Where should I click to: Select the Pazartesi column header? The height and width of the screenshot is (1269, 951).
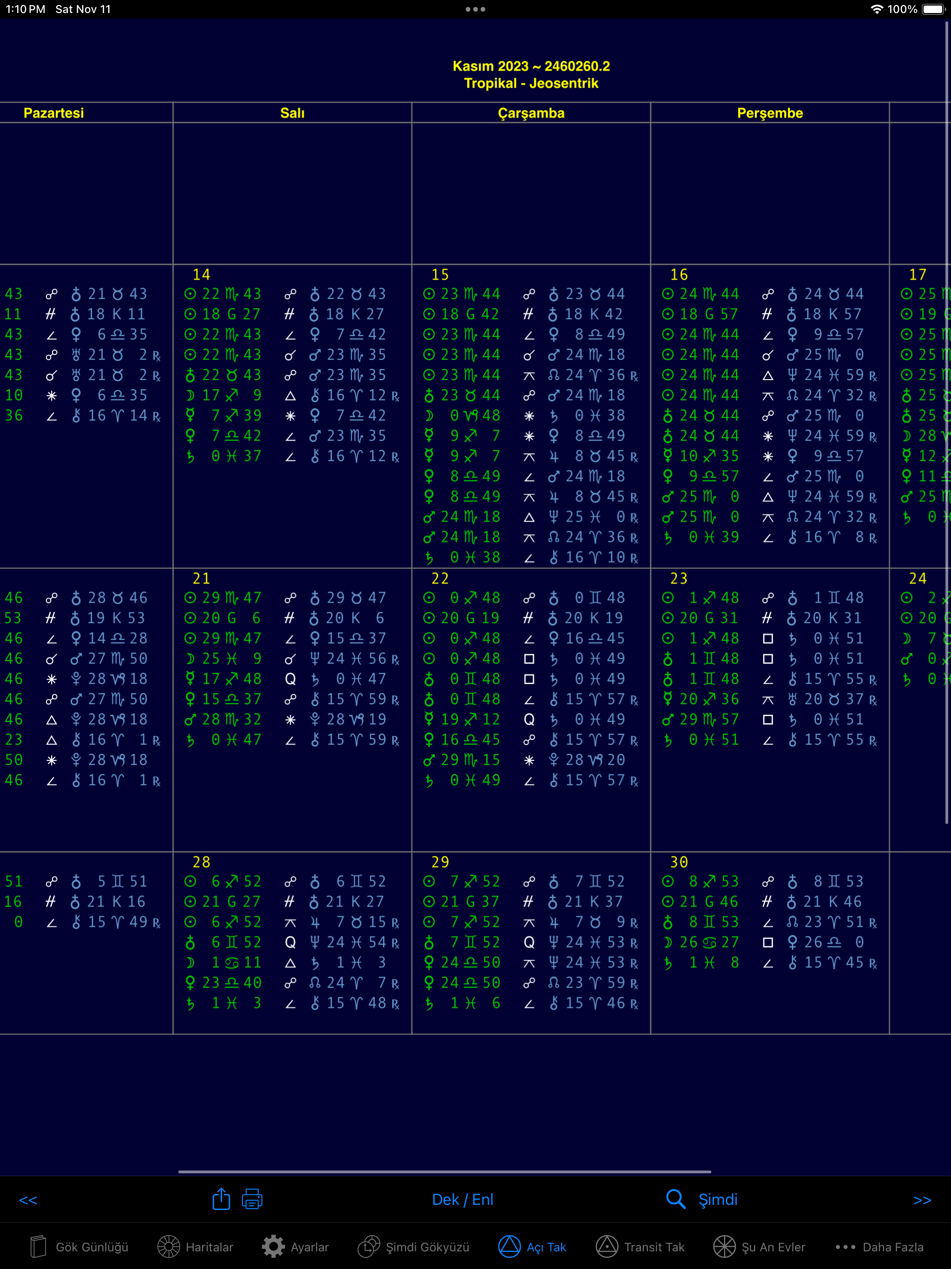(x=53, y=113)
